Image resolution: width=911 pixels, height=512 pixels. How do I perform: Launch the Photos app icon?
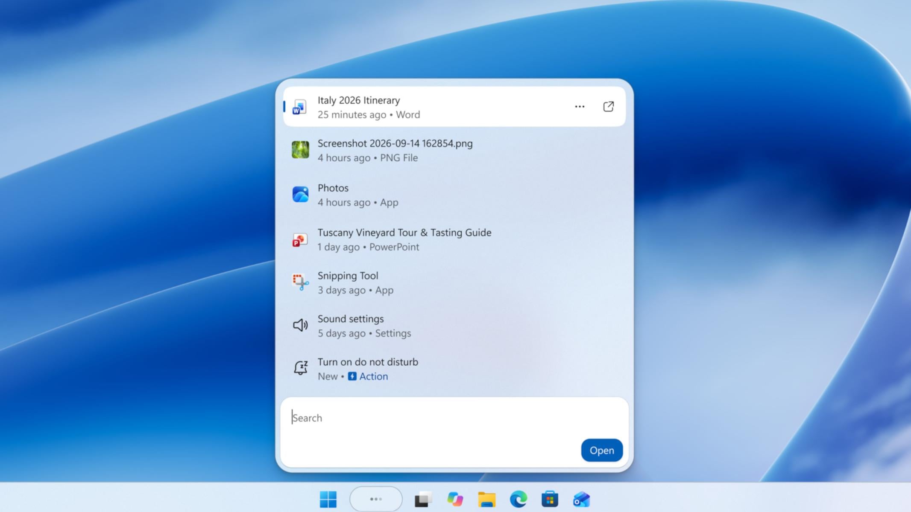click(x=300, y=194)
